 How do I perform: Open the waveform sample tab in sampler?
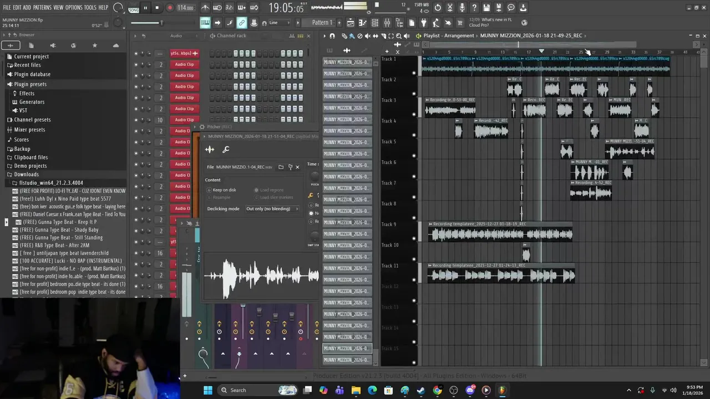click(210, 150)
